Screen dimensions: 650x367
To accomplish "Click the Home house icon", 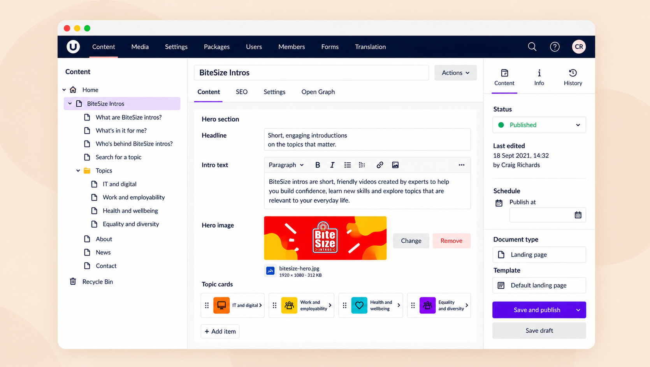I will click(73, 90).
